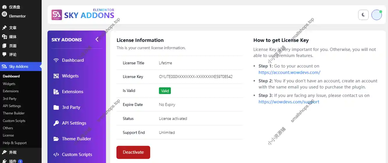Click the Sky Addons SA icon in WordPress menu
This screenshot has width=388, height=163.
pos(4,66)
